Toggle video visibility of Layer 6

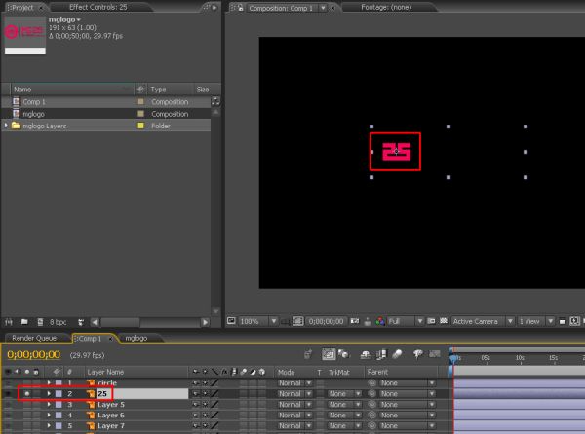pyautogui.click(x=8, y=415)
